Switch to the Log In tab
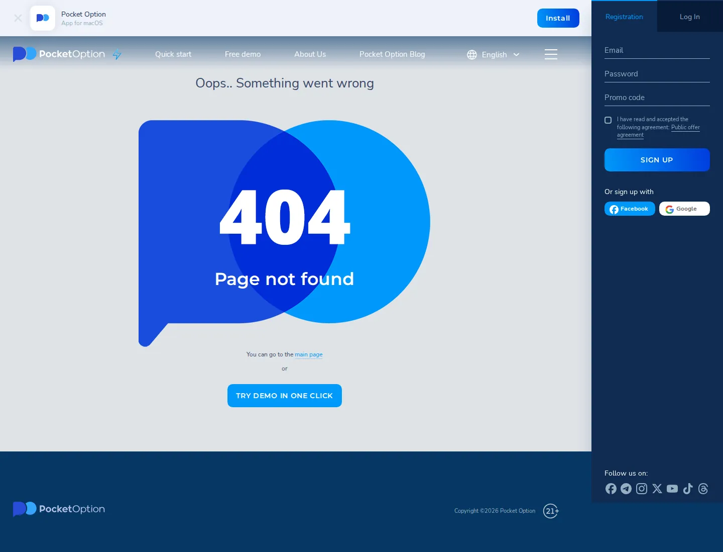 pos(690,17)
